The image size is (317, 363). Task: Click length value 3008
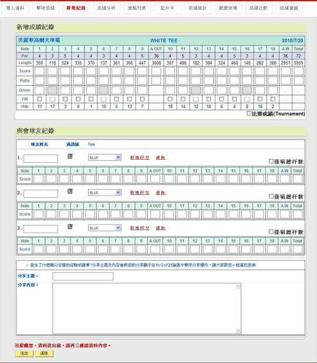(x=156, y=63)
